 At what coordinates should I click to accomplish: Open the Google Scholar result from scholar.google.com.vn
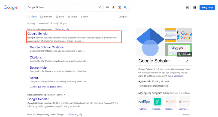[38, 99]
